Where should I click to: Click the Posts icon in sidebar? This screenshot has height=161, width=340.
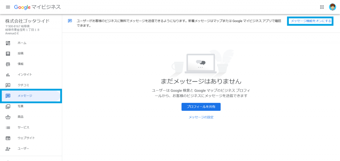[8, 54]
